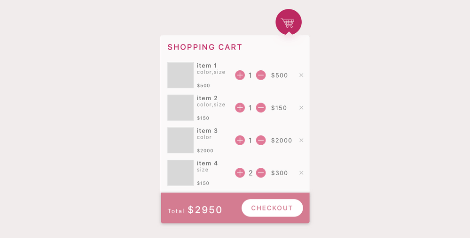Click item 3 thumbnail placeholder
The image size is (470, 238).
(180, 141)
